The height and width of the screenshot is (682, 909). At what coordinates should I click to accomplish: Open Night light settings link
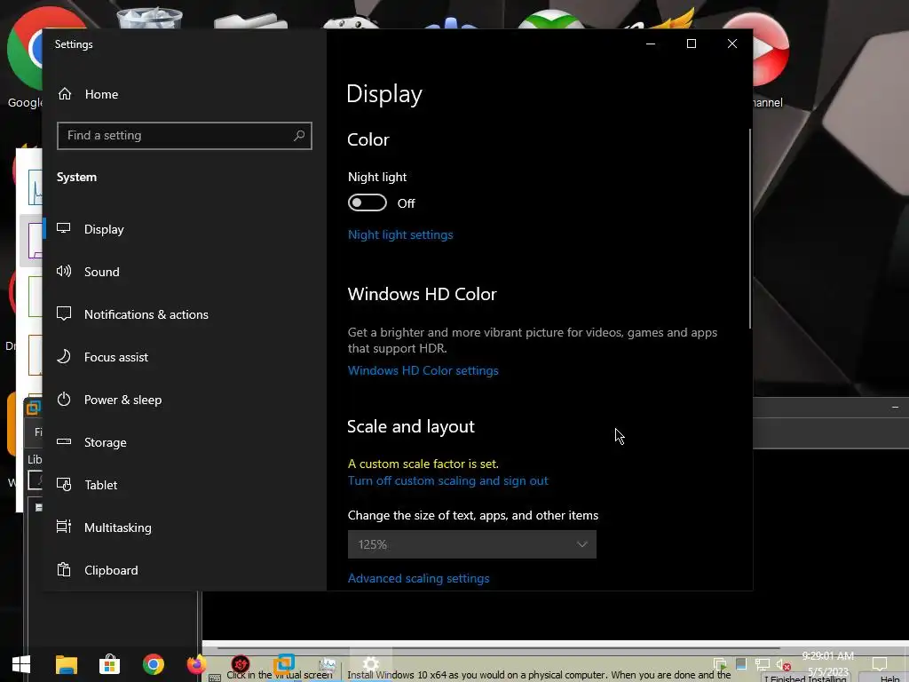[400, 234]
